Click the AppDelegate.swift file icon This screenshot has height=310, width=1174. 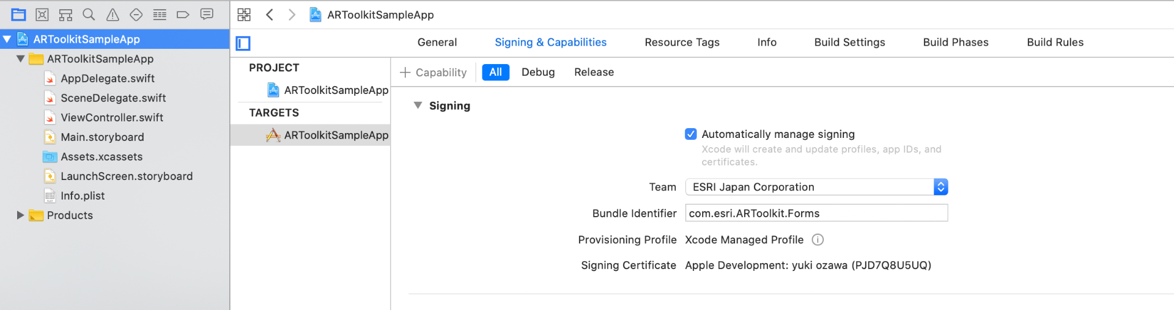tap(50, 79)
